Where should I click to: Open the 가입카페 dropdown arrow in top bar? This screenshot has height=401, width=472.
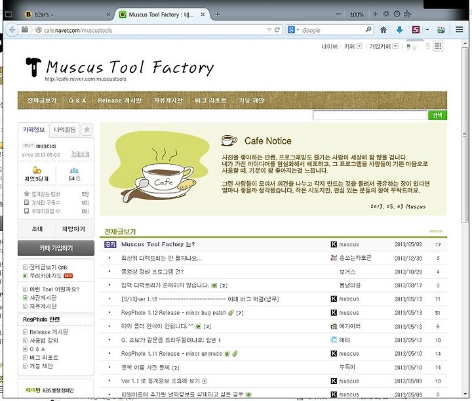[x=395, y=46]
